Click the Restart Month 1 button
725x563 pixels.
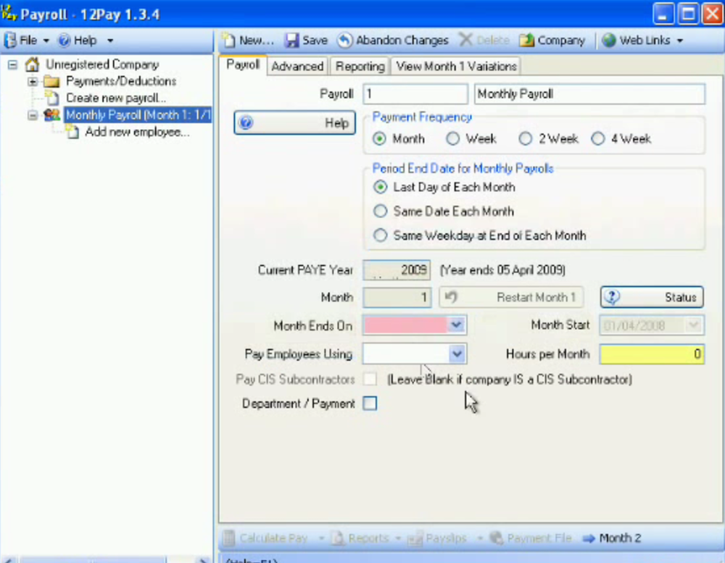click(x=511, y=297)
